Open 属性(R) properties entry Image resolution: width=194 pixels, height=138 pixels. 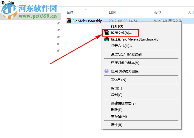[x=117, y=125]
